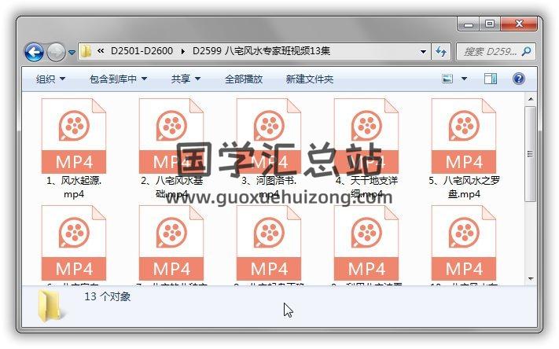The image size is (559, 349).
Task: Click the folder icon in details pane
Action: click(50, 306)
